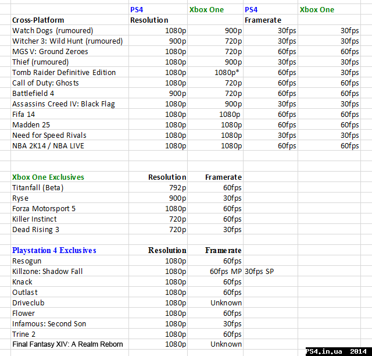The height and width of the screenshot is (356, 372).
Task: Select the NBA 2K14 / NBA LIVE cell
Action: coord(48,145)
